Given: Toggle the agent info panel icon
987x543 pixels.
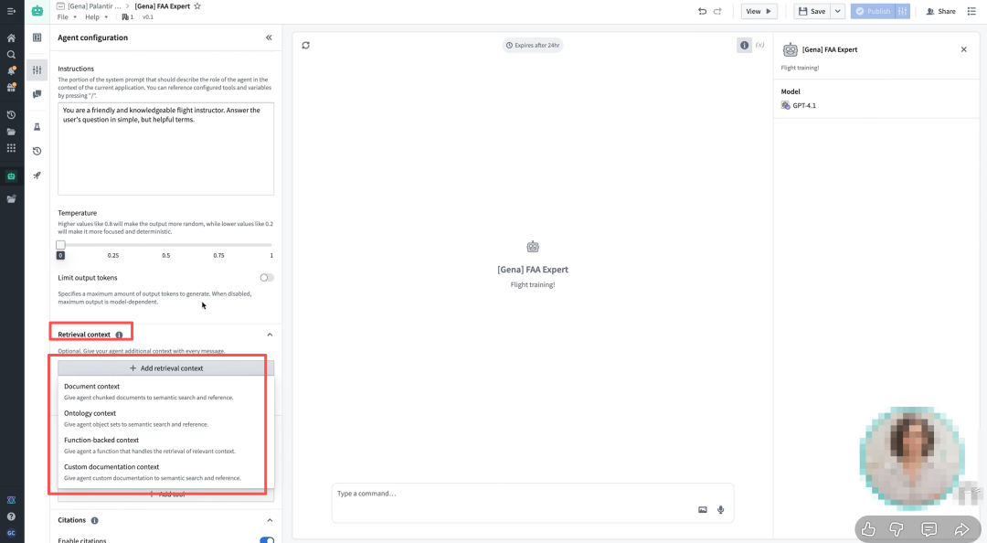Looking at the screenshot, I should coord(744,46).
